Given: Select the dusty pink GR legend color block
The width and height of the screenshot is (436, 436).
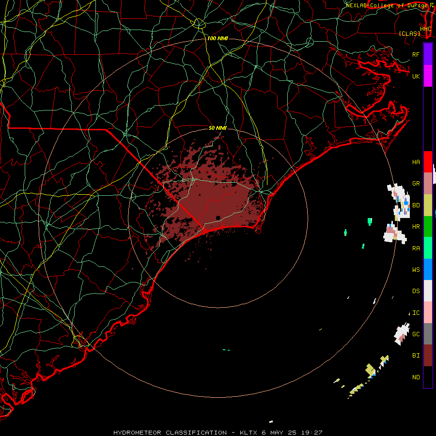Looking at the screenshot, I should (x=428, y=184).
